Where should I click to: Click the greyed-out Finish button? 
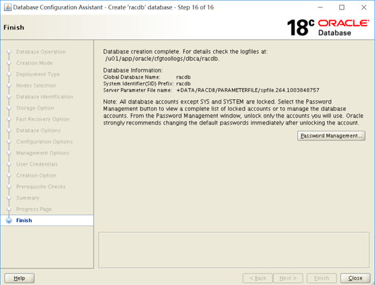click(322, 278)
